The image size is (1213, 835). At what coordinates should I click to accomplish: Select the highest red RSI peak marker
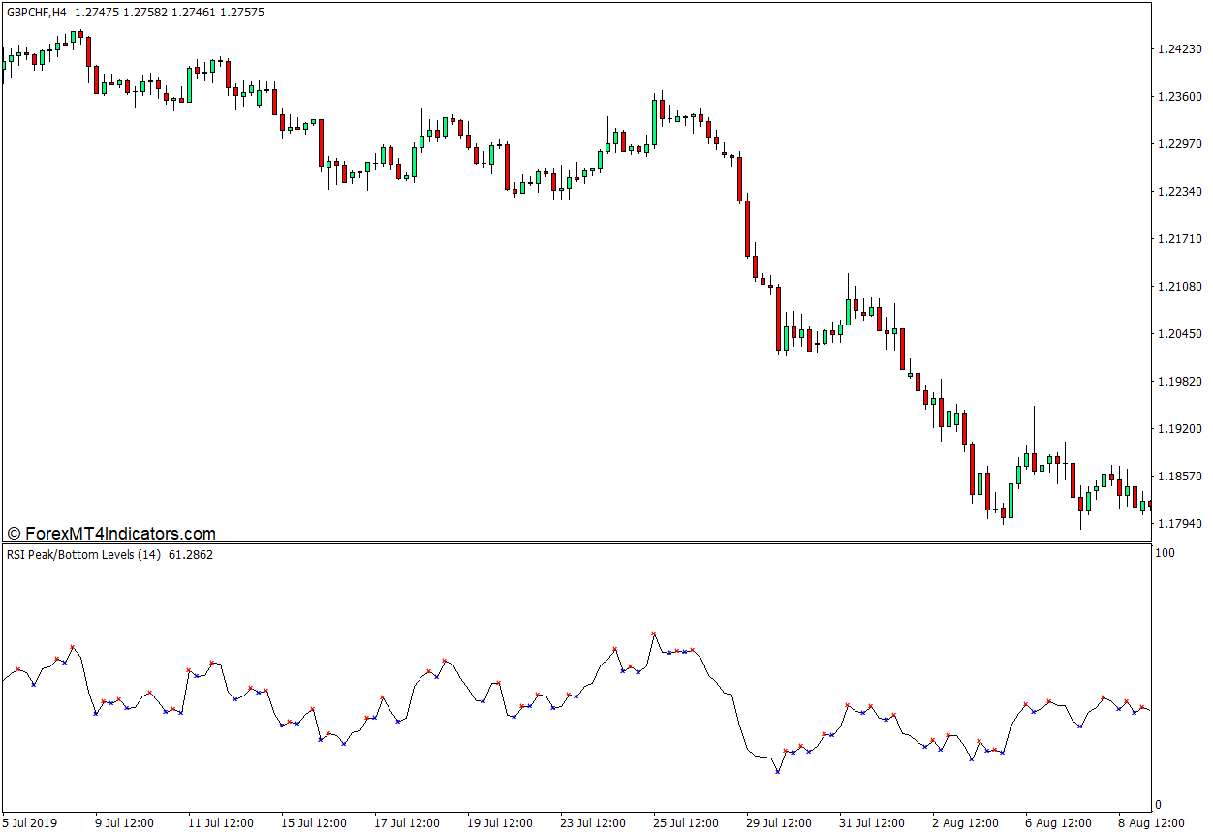[654, 634]
